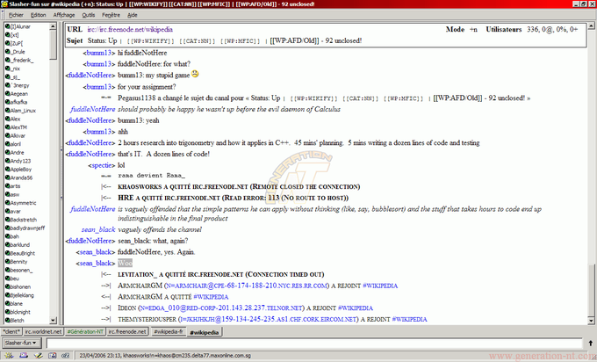This screenshot has width=597, height=362.
Task: Open the Outils menu
Action: [89, 15]
